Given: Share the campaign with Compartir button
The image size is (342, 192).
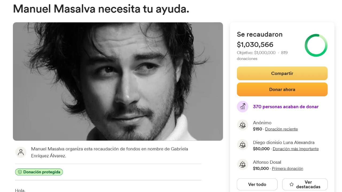Looking at the screenshot, I should point(282,73).
